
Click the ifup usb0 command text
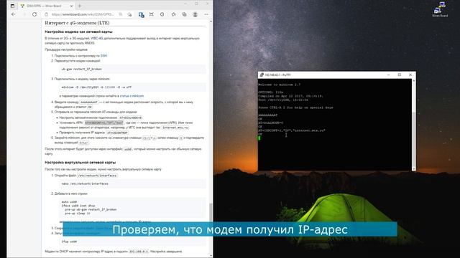click(69, 242)
